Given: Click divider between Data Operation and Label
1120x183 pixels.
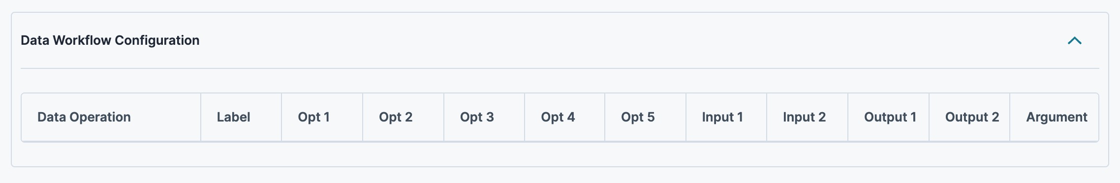Looking at the screenshot, I should pos(201,117).
